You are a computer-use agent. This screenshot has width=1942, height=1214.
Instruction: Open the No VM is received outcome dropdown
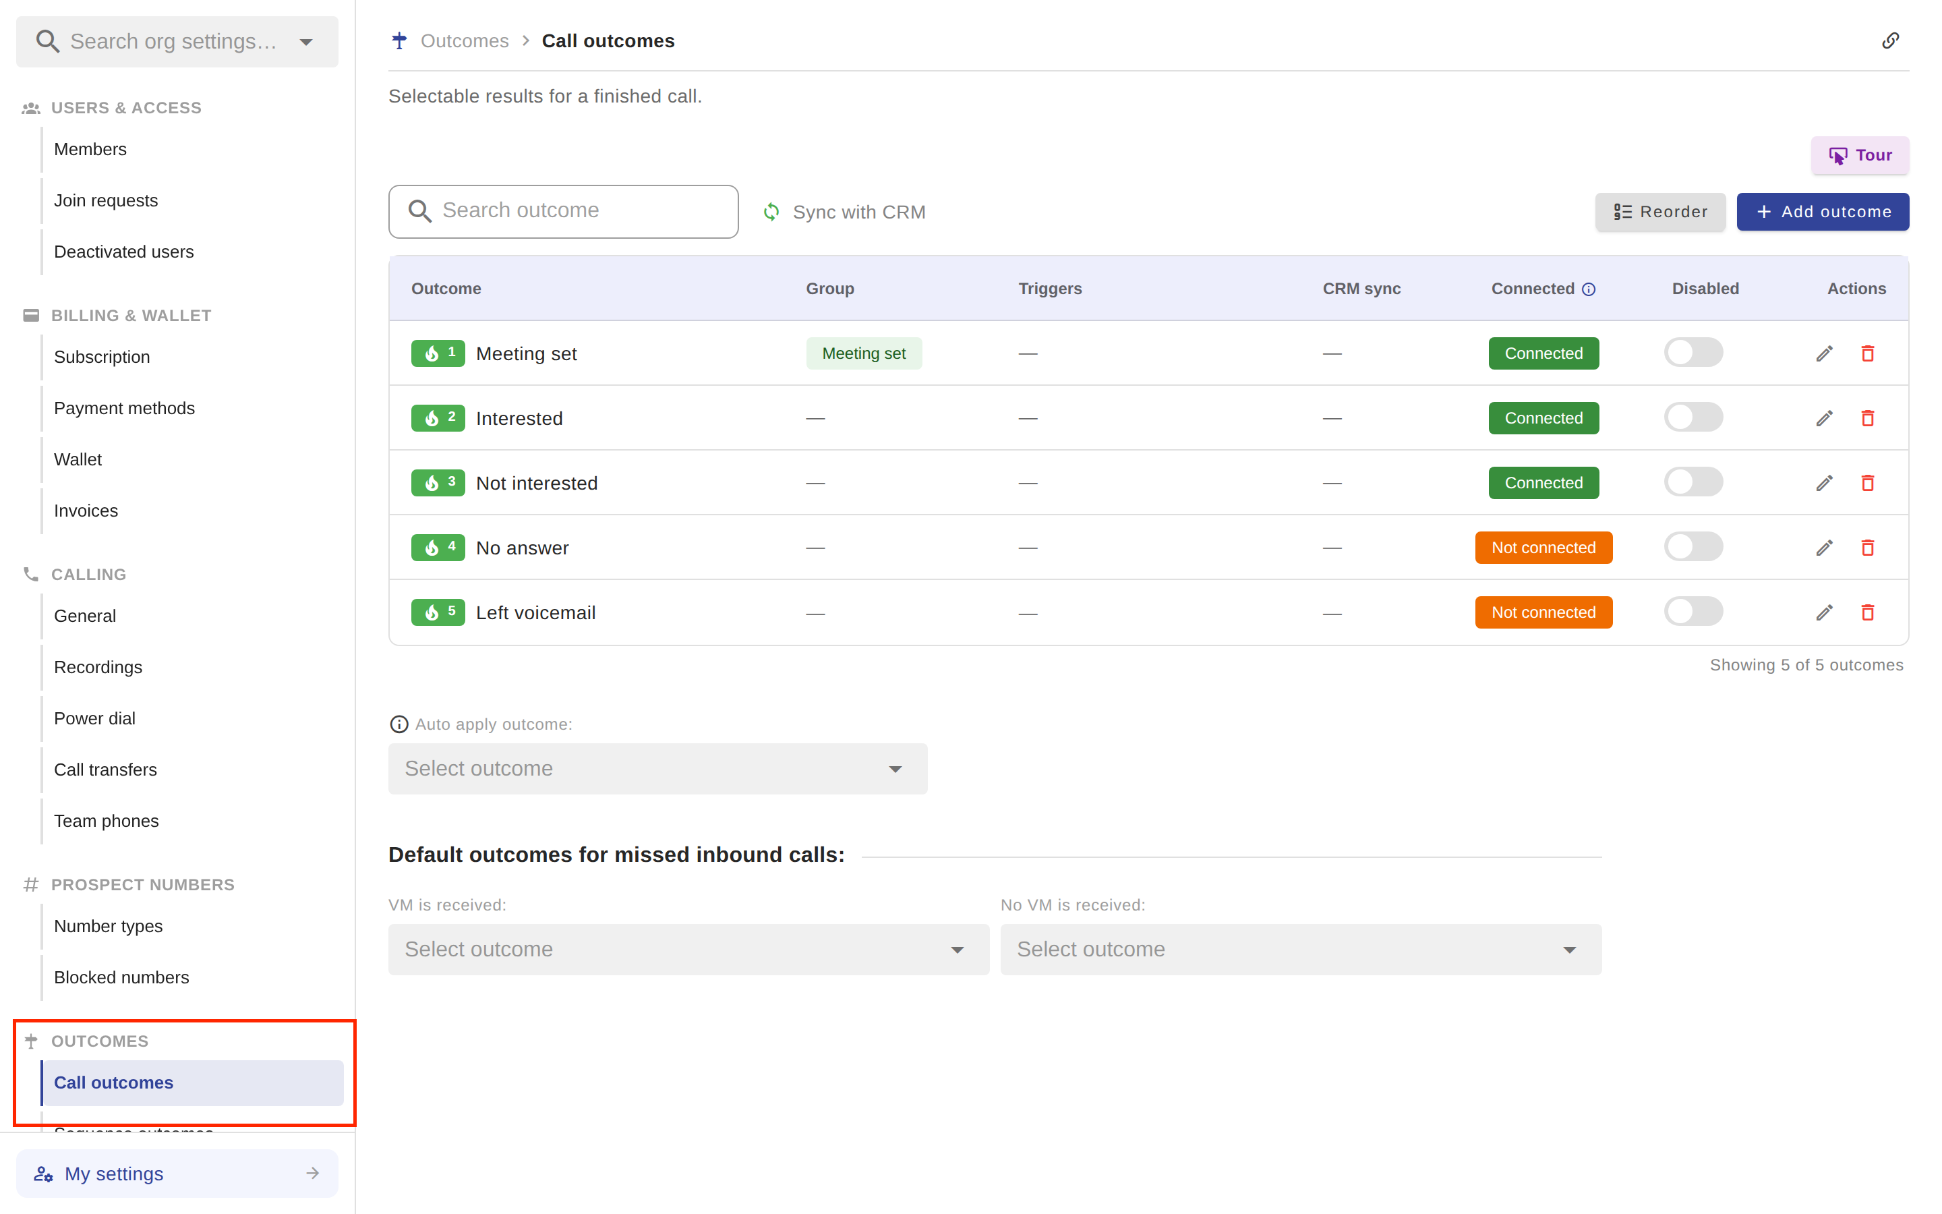pos(1300,949)
